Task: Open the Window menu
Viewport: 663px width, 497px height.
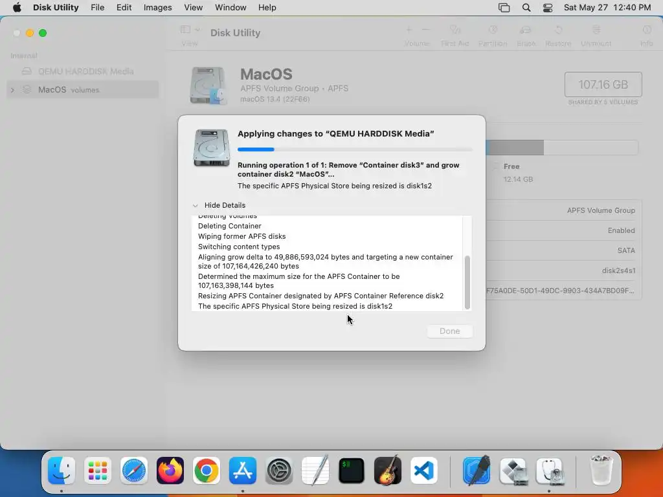Action: [x=230, y=8]
